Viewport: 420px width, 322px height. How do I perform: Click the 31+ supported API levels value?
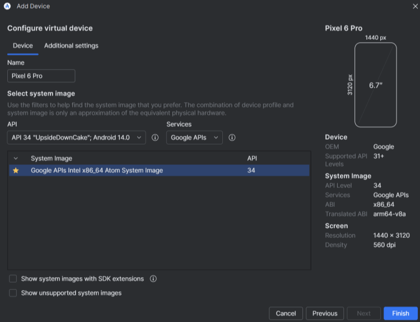[379, 156]
